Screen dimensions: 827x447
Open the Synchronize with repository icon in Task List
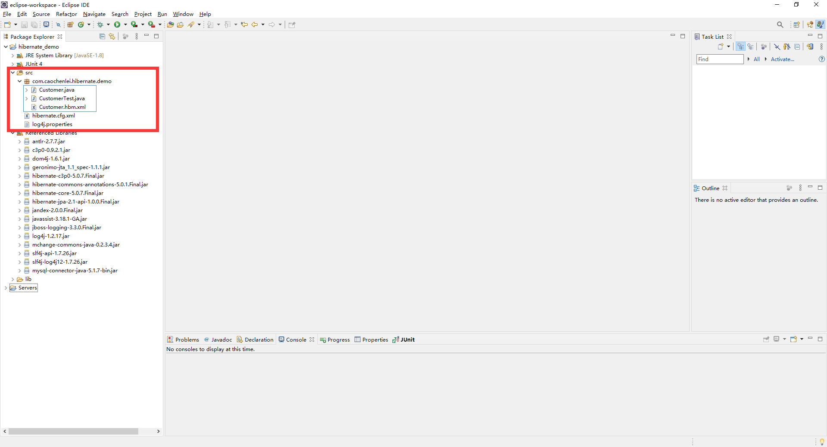pyautogui.click(x=810, y=46)
